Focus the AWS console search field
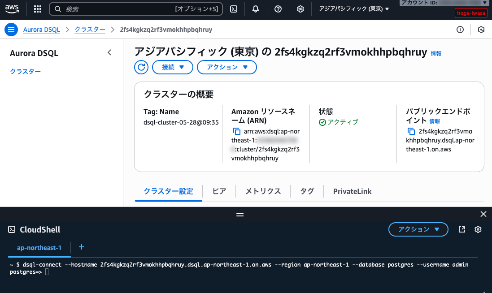 (136, 9)
